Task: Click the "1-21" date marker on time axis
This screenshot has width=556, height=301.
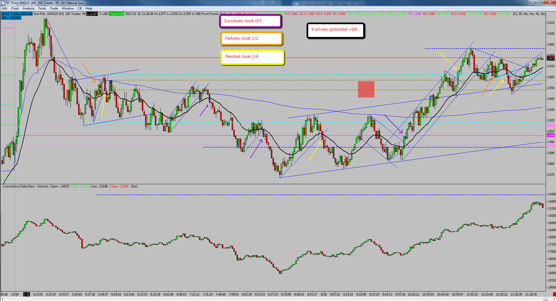Action: 26,294
